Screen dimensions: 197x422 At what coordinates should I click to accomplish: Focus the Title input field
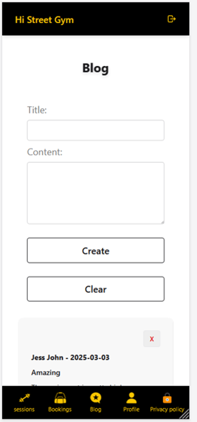pos(96,130)
